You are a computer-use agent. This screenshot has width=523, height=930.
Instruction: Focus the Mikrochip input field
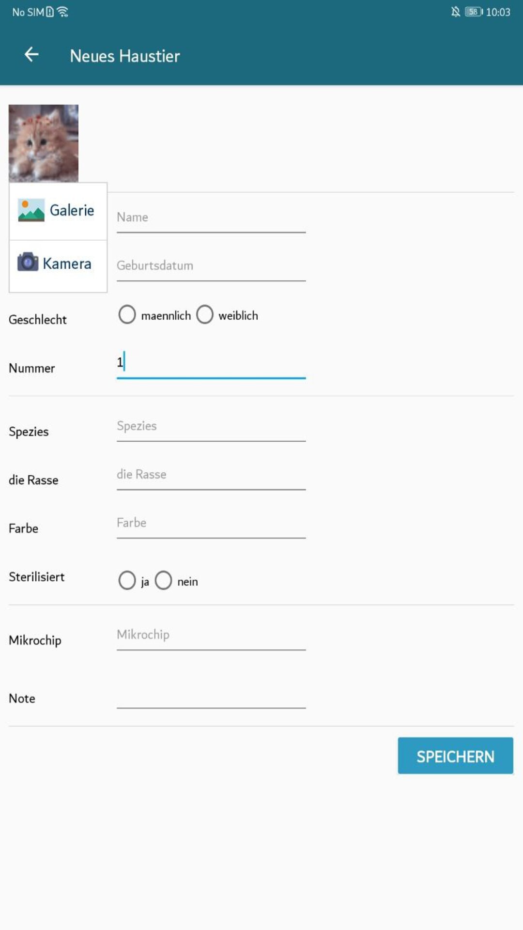click(211, 635)
